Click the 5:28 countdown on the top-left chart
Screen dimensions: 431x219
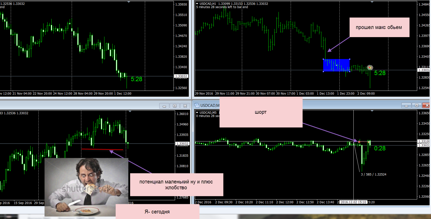[x=136, y=79]
